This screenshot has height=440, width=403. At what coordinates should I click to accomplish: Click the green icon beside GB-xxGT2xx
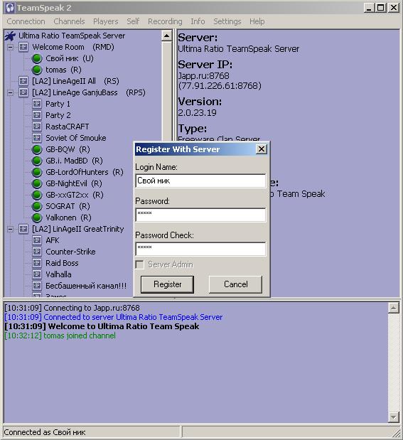[37, 195]
